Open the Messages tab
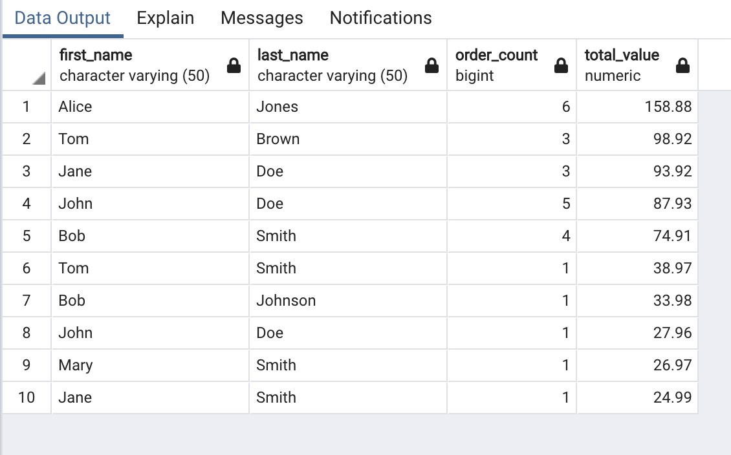731x455 pixels. [x=261, y=18]
